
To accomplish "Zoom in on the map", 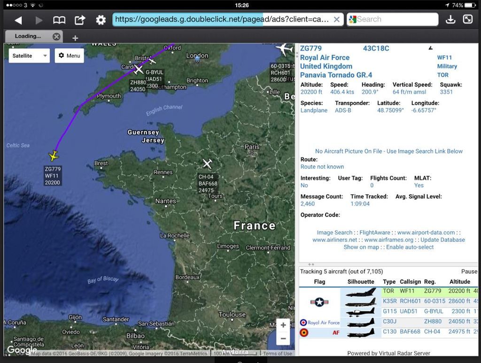I will pyautogui.click(x=283, y=325).
